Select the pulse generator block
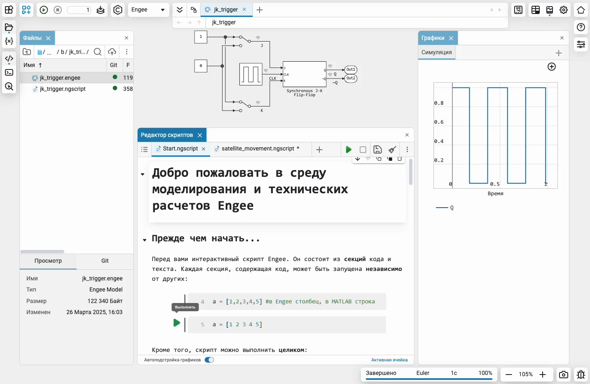 251,74
